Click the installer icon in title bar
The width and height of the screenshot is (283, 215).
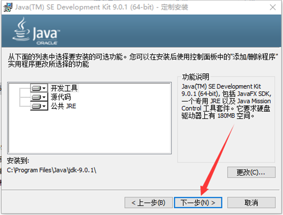pos(8,8)
